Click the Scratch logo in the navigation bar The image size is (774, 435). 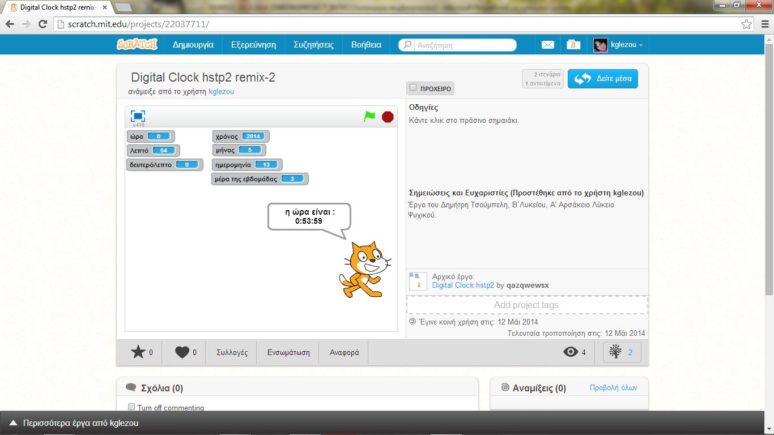click(137, 44)
